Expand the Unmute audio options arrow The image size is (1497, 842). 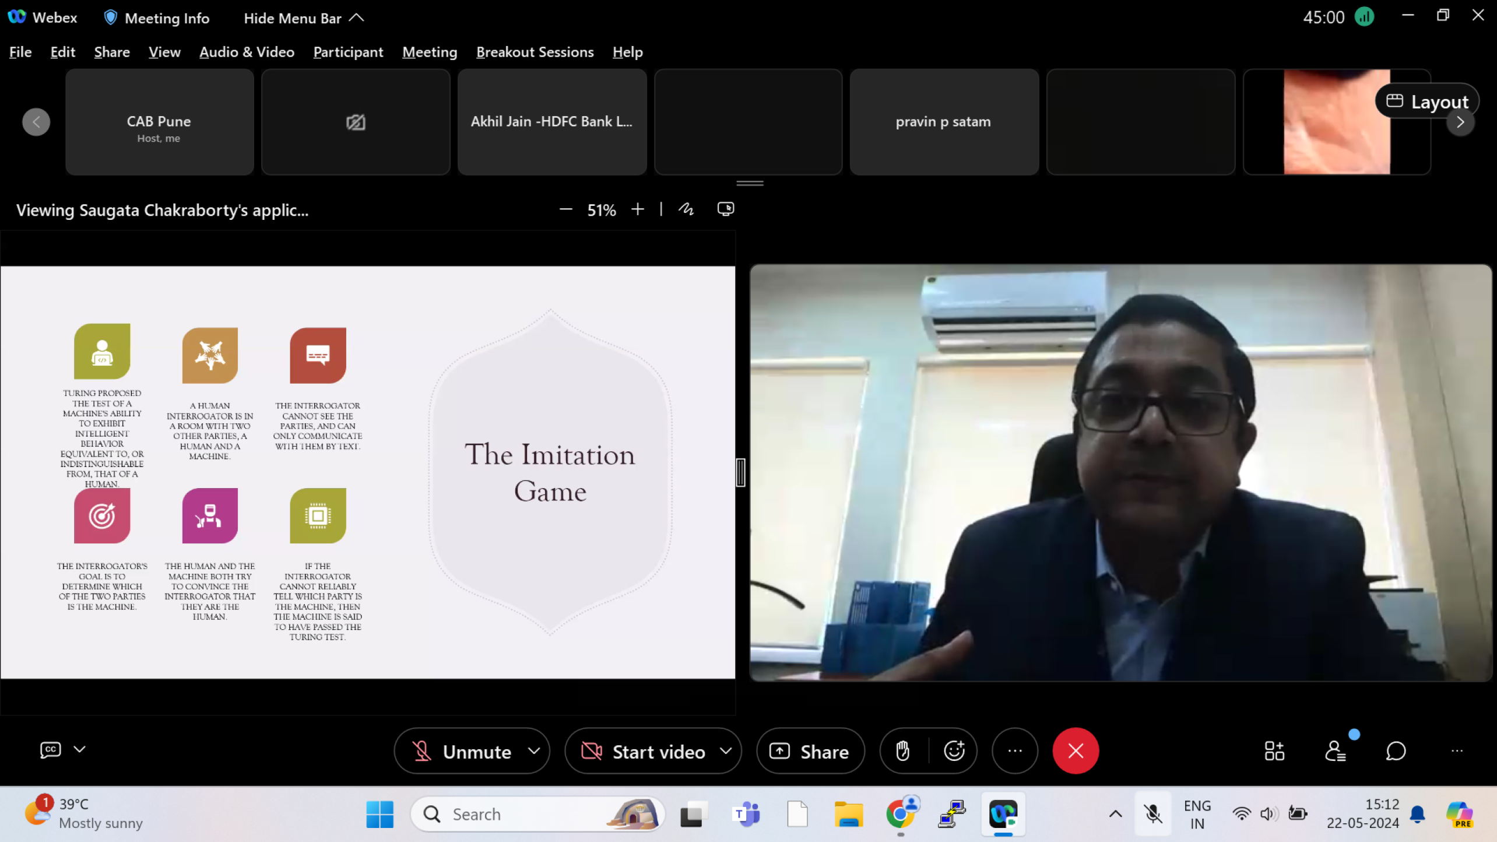[534, 751]
